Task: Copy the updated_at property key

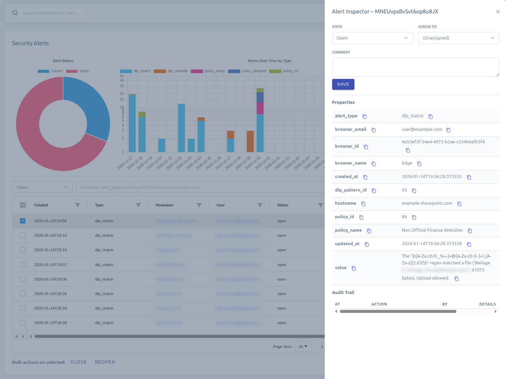Action: tap(367, 244)
